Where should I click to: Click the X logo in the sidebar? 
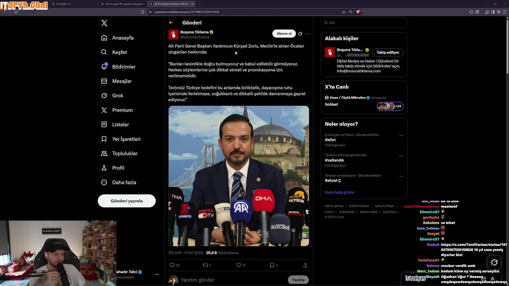[104, 23]
